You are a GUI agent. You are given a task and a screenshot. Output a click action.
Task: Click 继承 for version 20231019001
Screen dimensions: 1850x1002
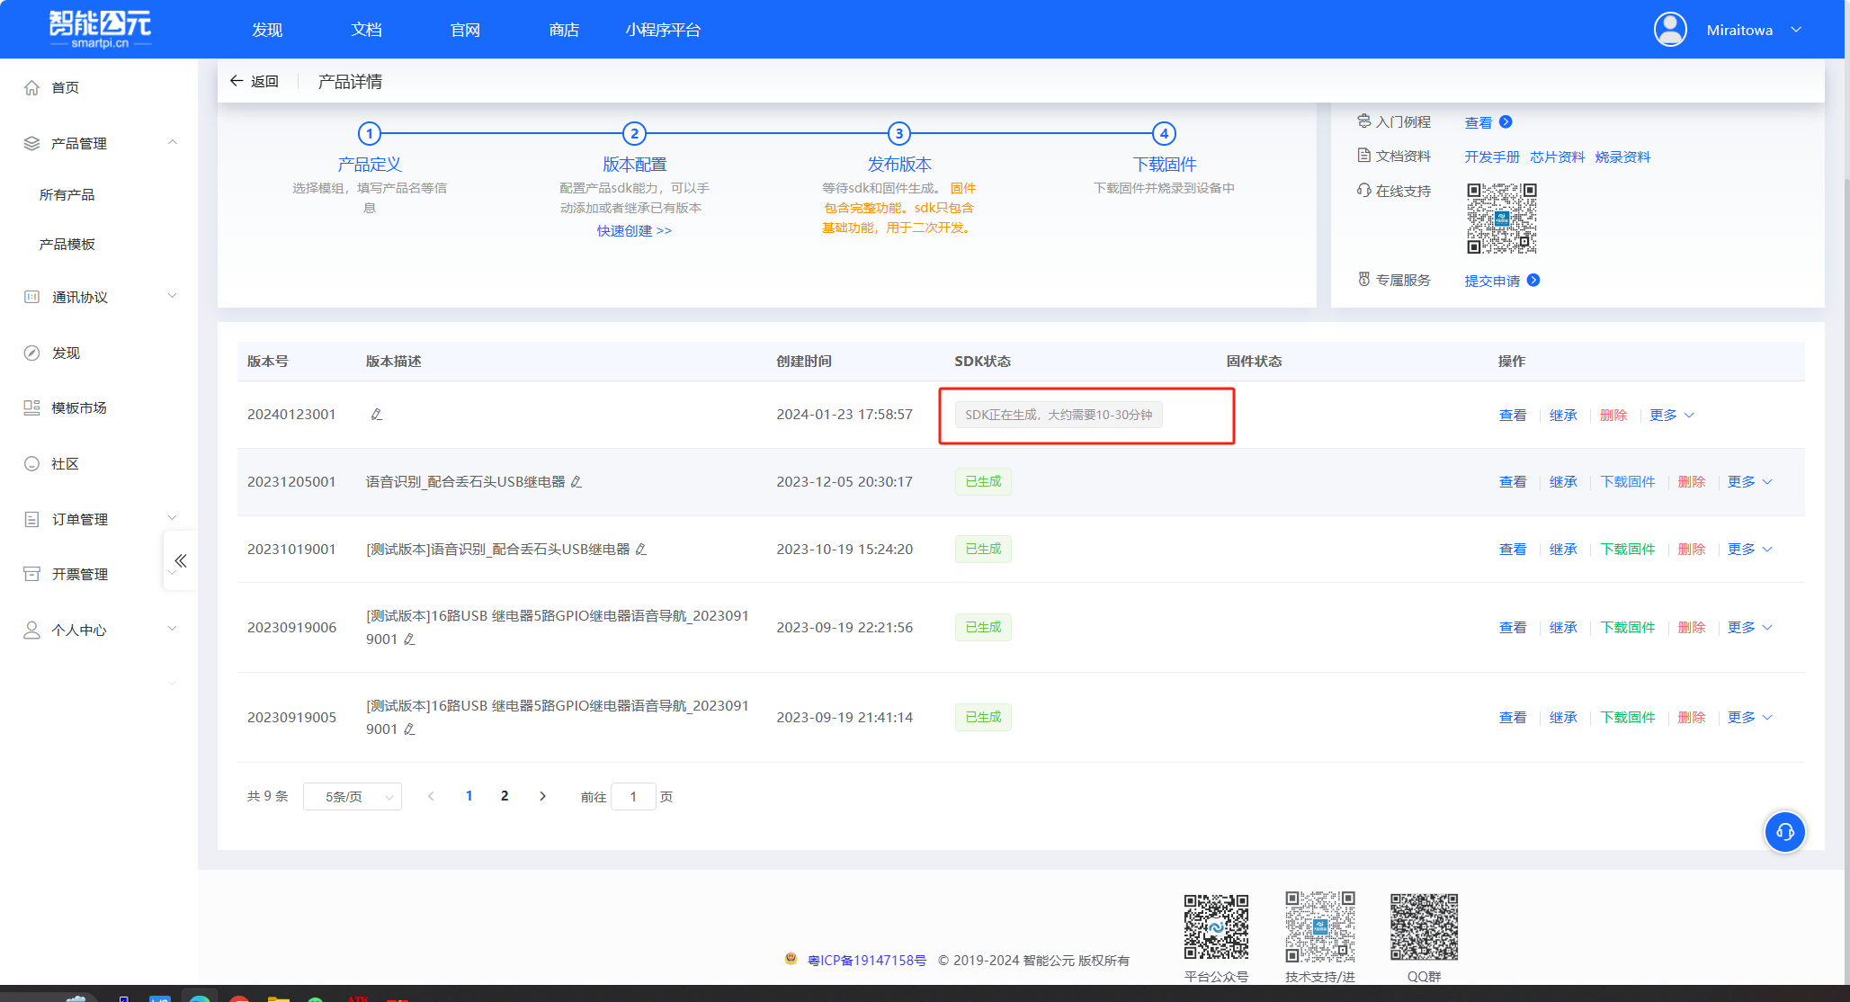tap(1563, 549)
